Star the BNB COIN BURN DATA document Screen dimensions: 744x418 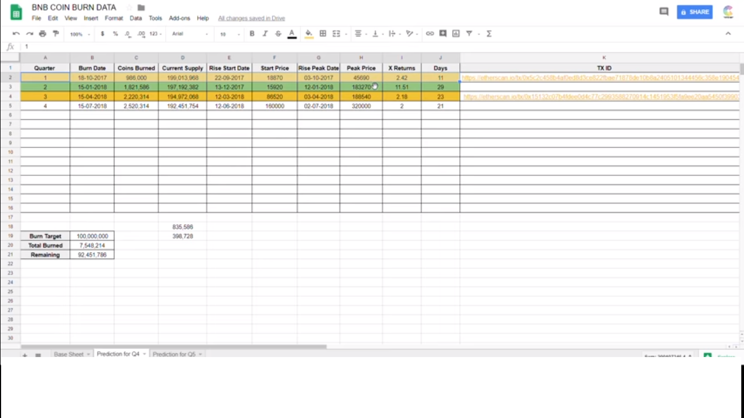tap(129, 8)
